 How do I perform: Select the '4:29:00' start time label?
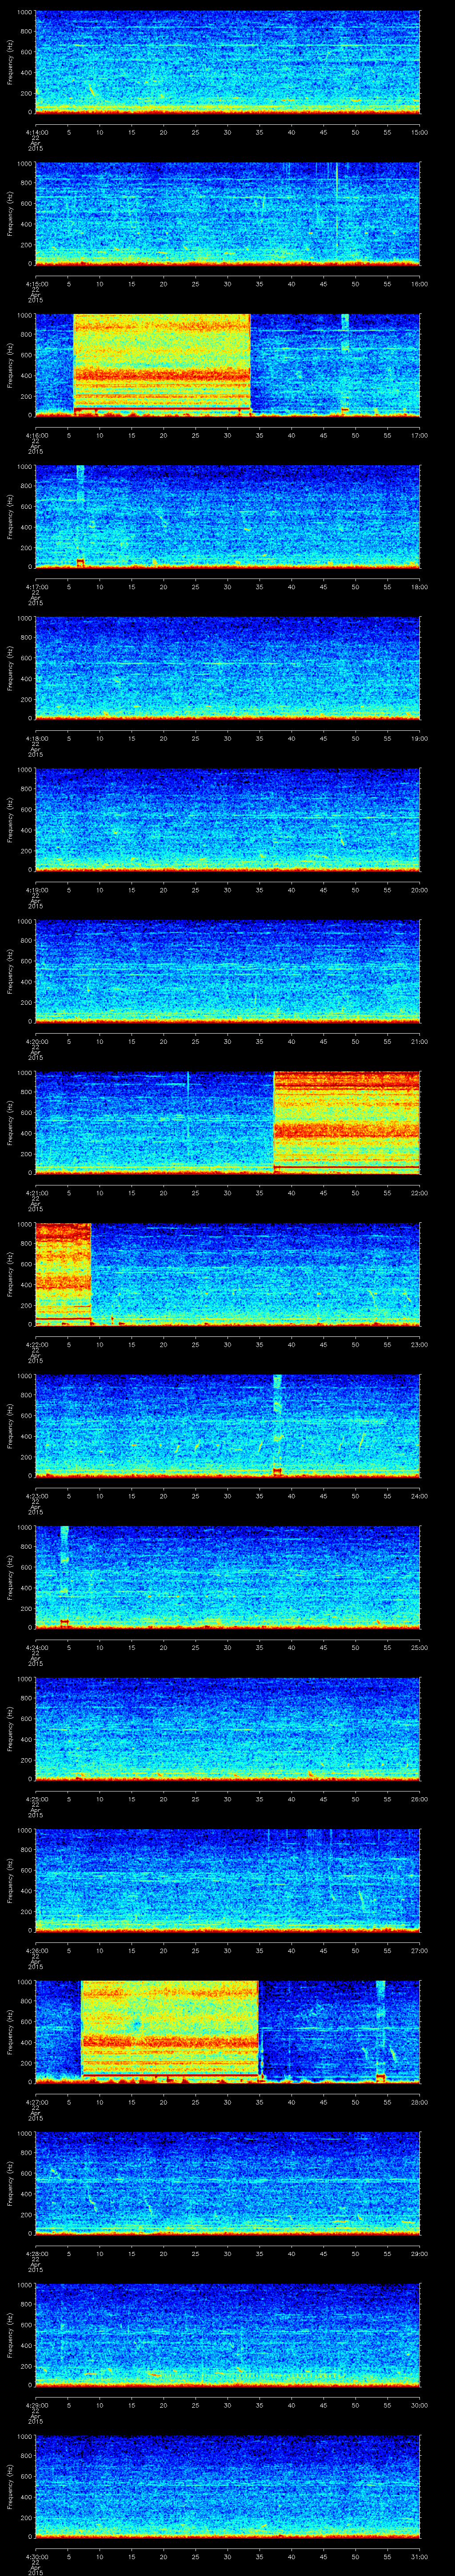36,2404
